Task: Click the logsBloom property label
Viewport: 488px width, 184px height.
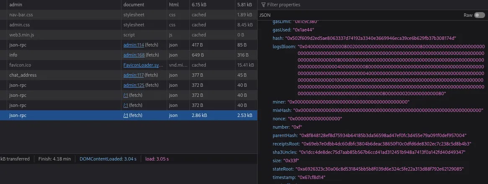Action: tap(284, 47)
